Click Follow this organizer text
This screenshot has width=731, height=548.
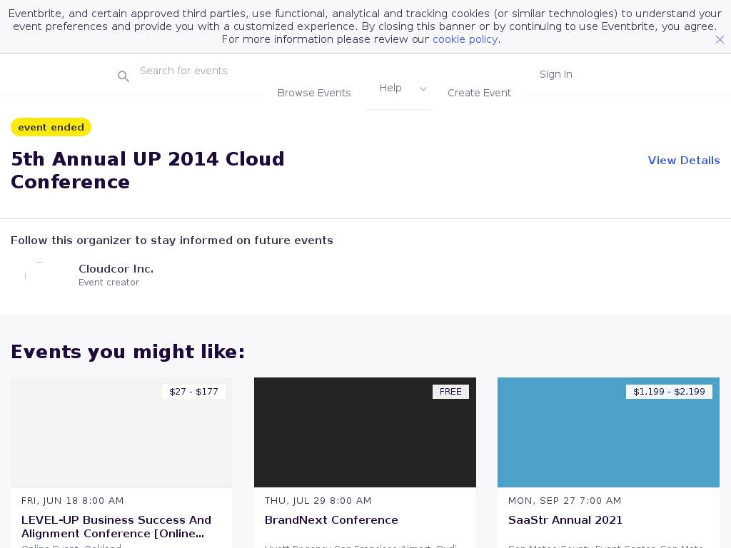171,240
